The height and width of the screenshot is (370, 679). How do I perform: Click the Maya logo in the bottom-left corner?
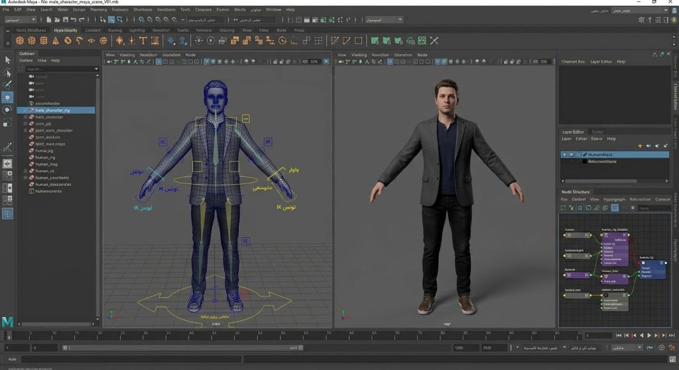7,322
